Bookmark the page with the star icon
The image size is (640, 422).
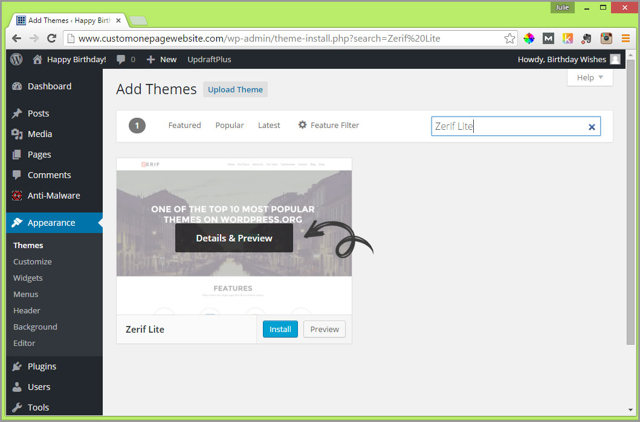coord(509,38)
